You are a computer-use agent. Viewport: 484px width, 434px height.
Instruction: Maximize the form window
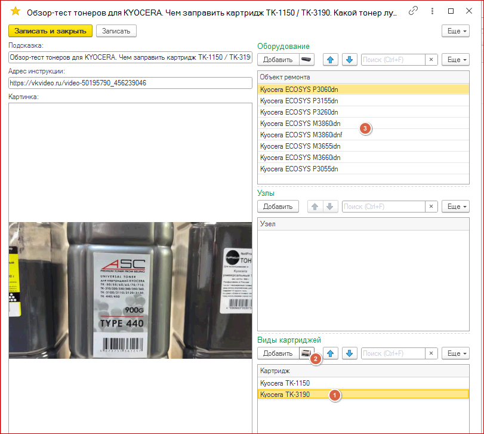point(451,11)
